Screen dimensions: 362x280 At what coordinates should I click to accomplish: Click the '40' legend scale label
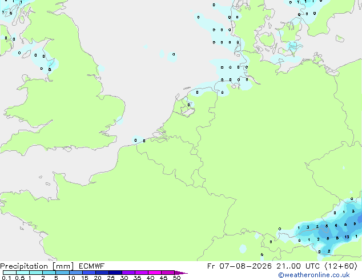click(x=150, y=278)
